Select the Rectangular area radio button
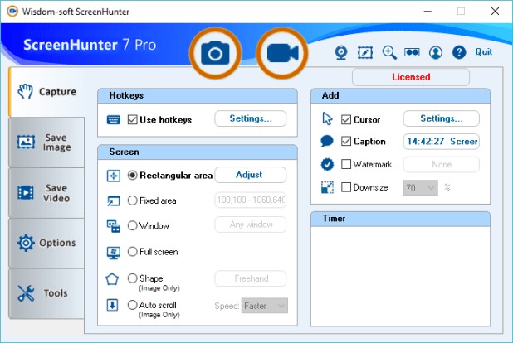This screenshot has width=513, height=343. point(133,176)
